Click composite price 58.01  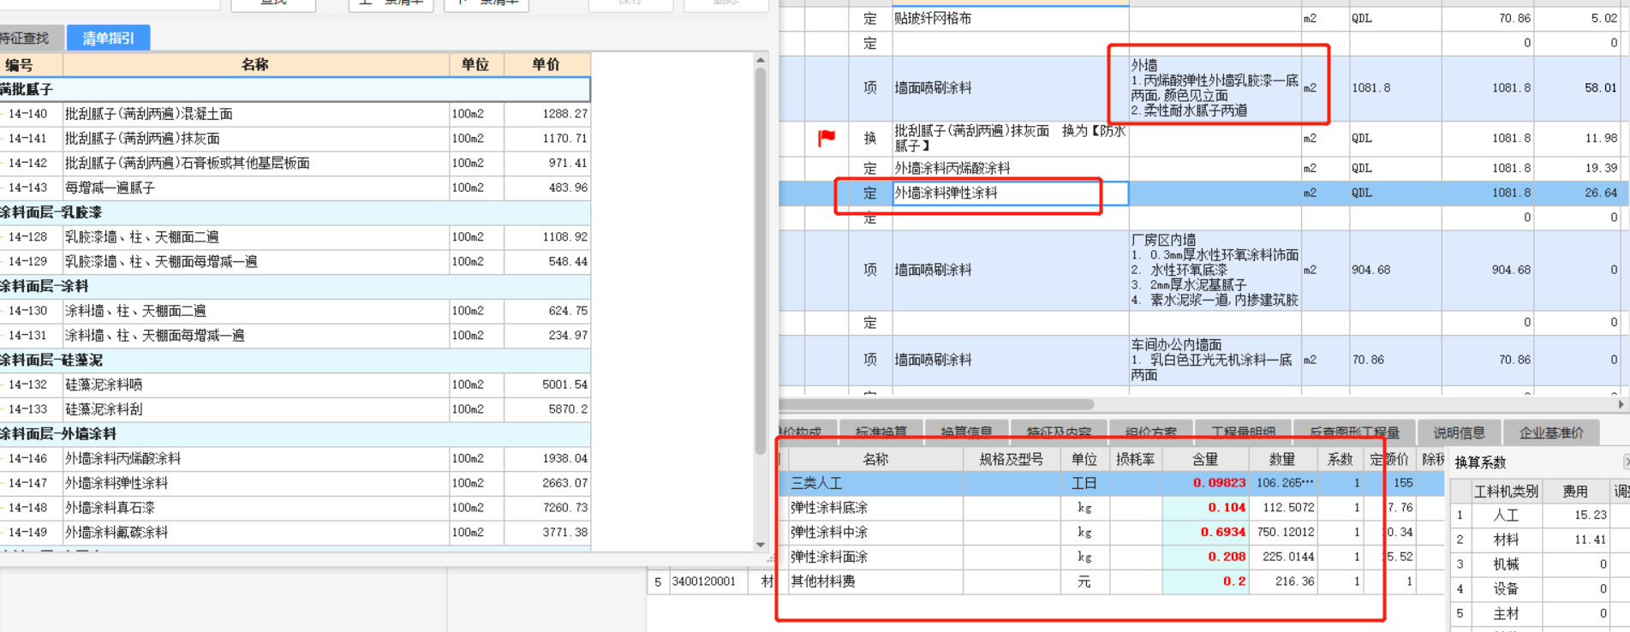(1601, 87)
